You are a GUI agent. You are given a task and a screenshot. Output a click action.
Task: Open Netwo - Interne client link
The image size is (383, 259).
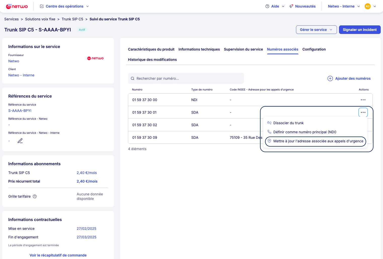[x=21, y=75]
